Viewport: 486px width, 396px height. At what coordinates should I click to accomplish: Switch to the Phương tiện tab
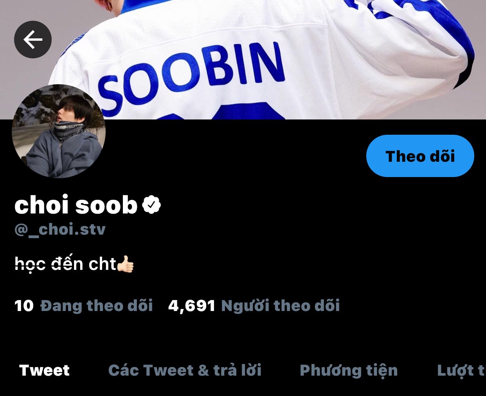coord(349,371)
